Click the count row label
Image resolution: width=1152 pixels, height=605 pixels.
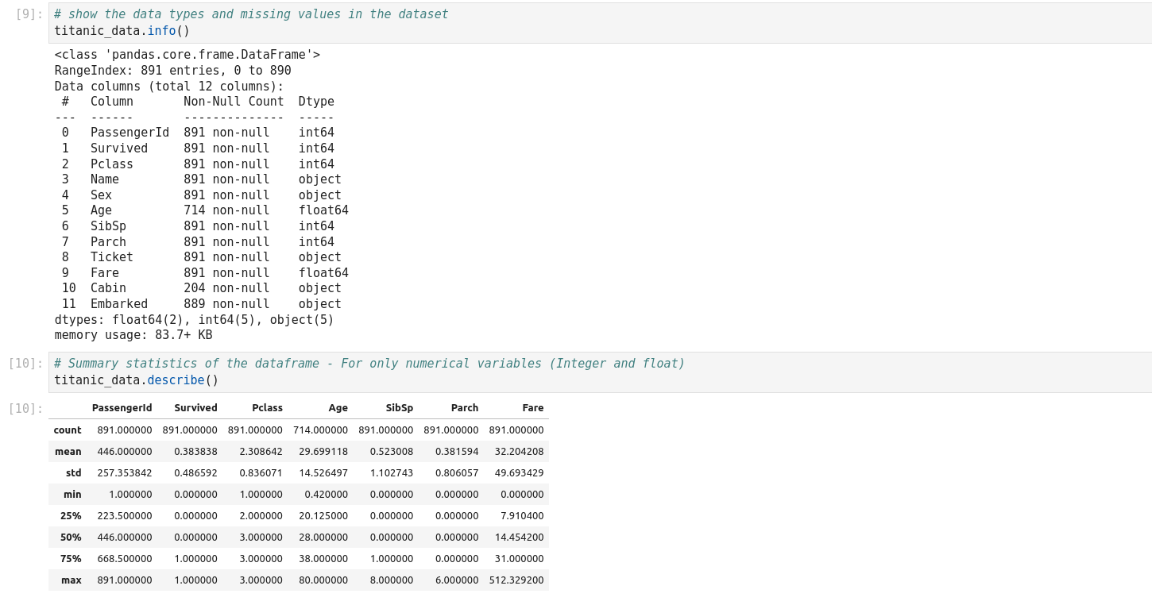68,430
